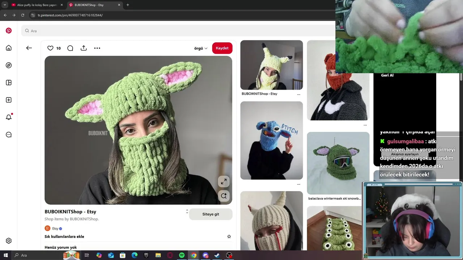Click the visual search lens on pin image
This screenshot has height=260, width=463.
tap(224, 196)
